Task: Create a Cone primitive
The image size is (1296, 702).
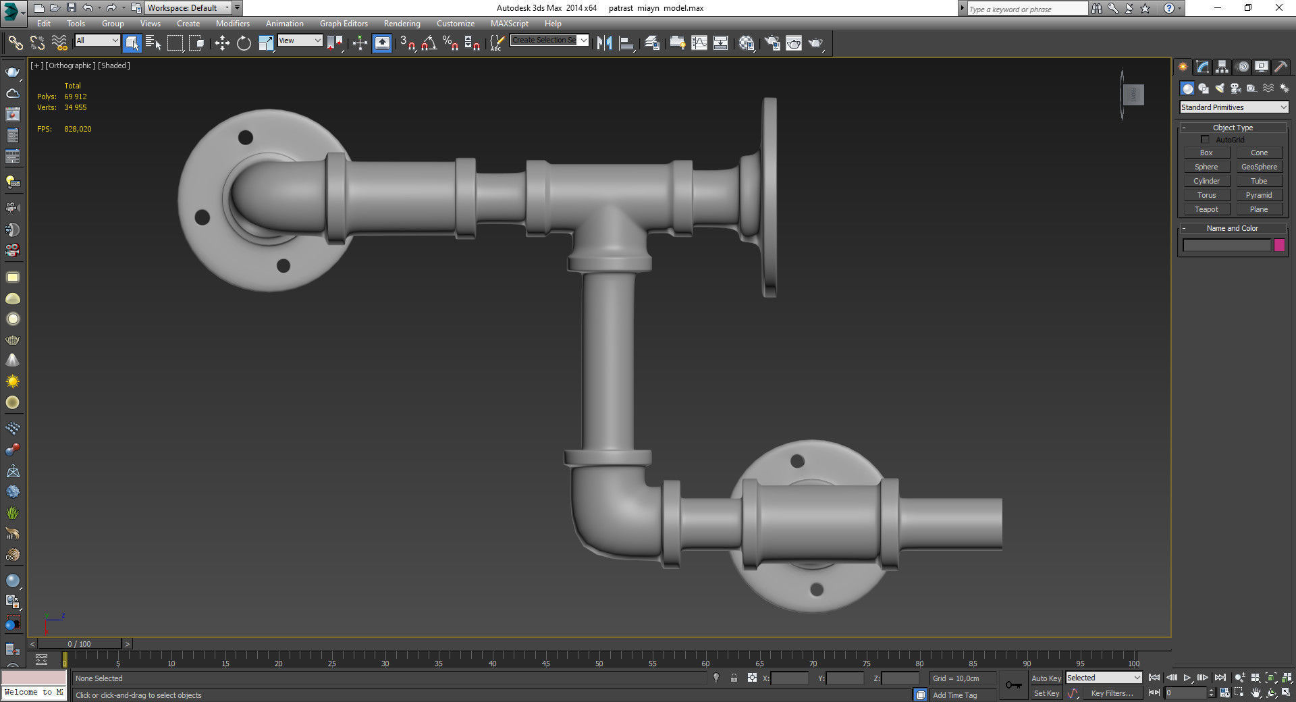Action: (1259, 153)
